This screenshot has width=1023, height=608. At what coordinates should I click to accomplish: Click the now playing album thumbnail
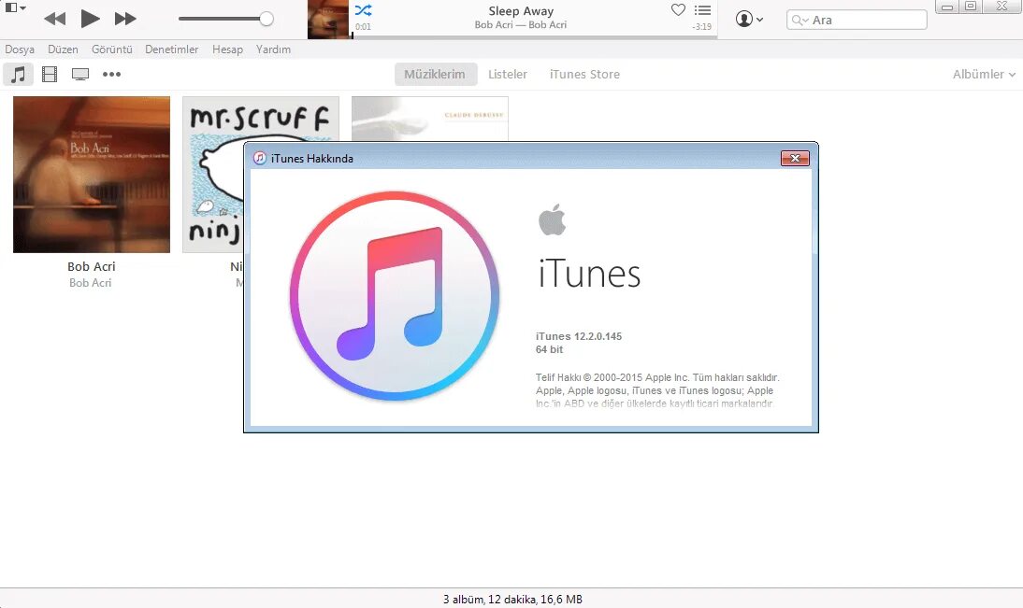click(x=328, y=19)
